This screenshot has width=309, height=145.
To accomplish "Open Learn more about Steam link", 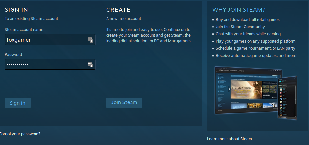I will 230,139.
